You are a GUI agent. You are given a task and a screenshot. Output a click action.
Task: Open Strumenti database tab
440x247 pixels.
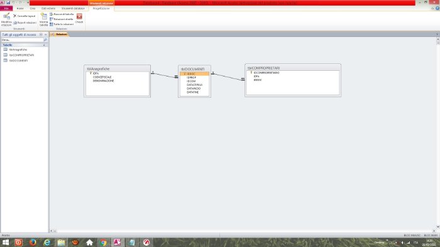pyautogui.click(x=73, y=8)
